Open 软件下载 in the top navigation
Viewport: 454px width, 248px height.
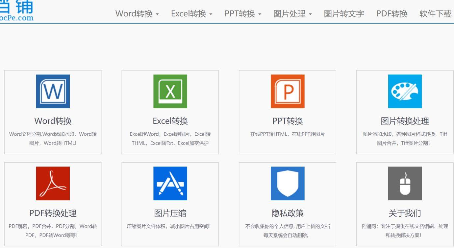click(436, 14)
